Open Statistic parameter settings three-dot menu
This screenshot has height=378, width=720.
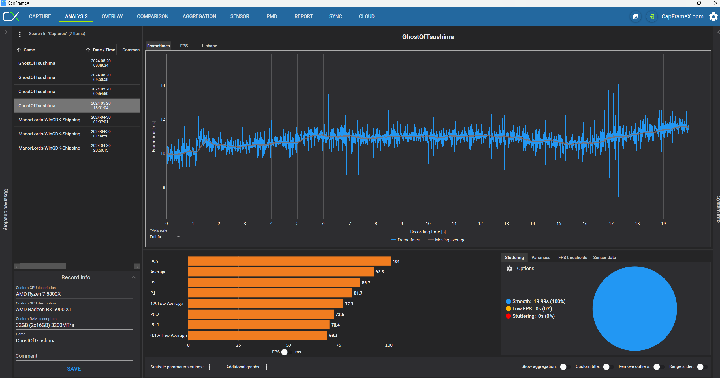[210, 367]
